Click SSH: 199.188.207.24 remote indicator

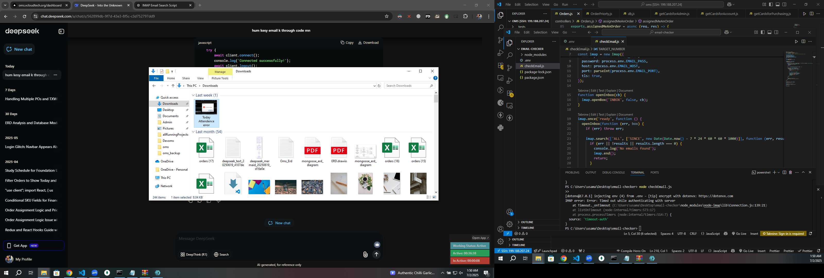[x=513, y=251]
